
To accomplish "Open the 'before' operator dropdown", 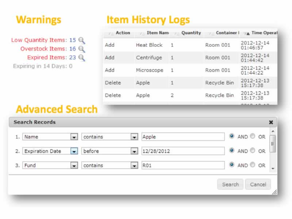I will (x=134, y=151).
